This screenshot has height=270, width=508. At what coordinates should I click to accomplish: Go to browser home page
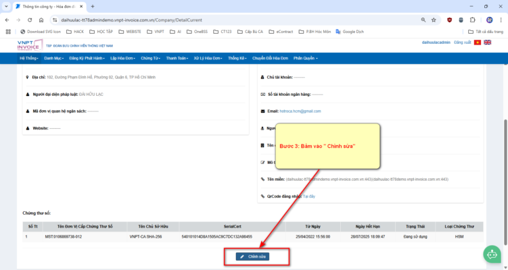[x=41, y=20]
